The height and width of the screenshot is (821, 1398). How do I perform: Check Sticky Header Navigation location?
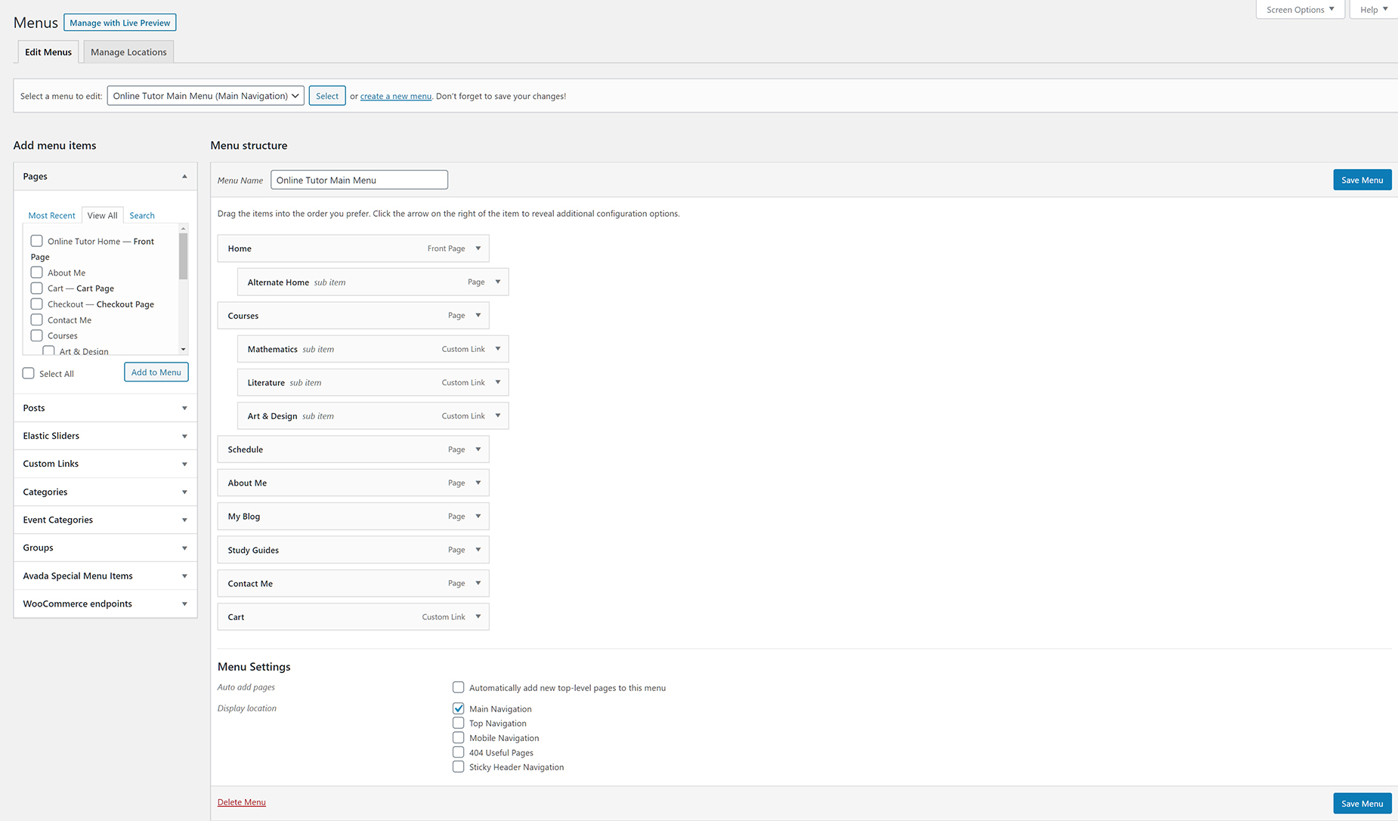[458, 767]
